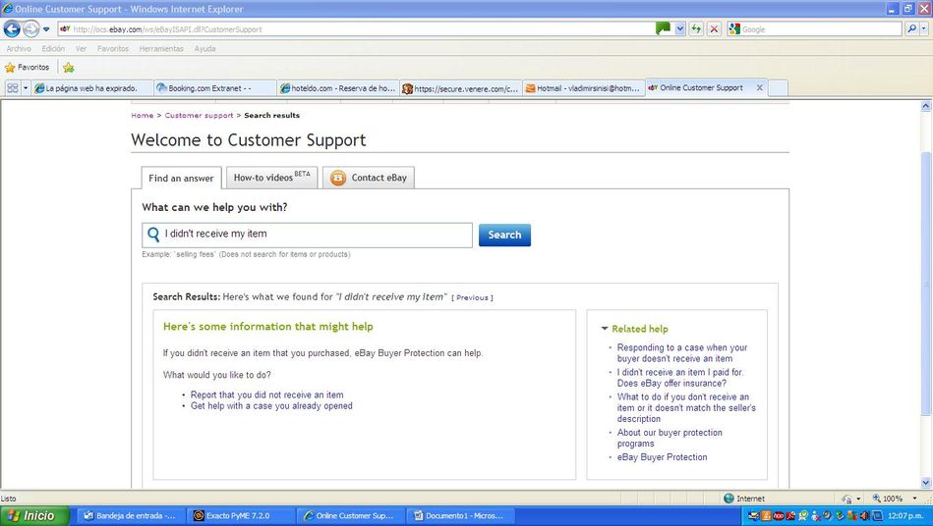The width and height of the screenshot is (933, 526).
Task: Collapse the Related help section arrow
Action: coord(605,329)
